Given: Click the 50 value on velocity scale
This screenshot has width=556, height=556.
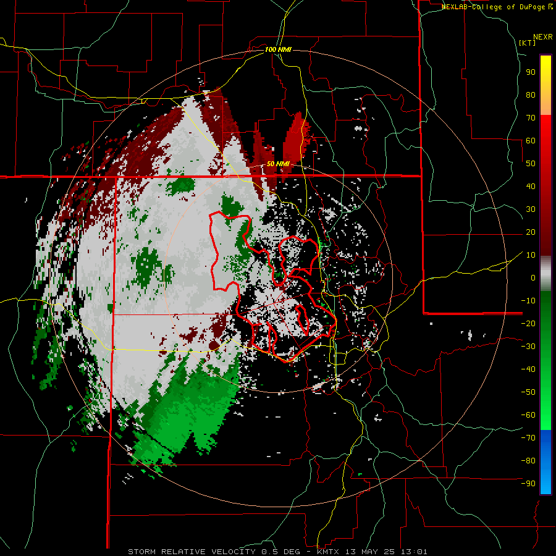Looking at the screenshot, I should (x=531, y=164).
